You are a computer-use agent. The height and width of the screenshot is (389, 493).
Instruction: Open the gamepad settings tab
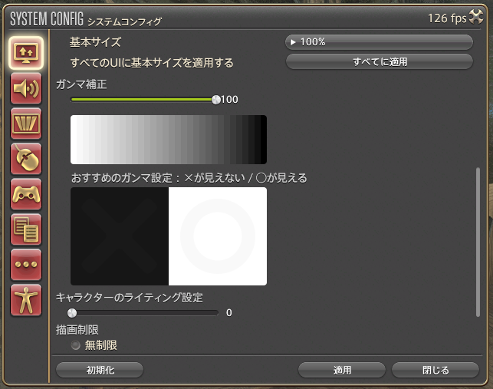point(27,194)
